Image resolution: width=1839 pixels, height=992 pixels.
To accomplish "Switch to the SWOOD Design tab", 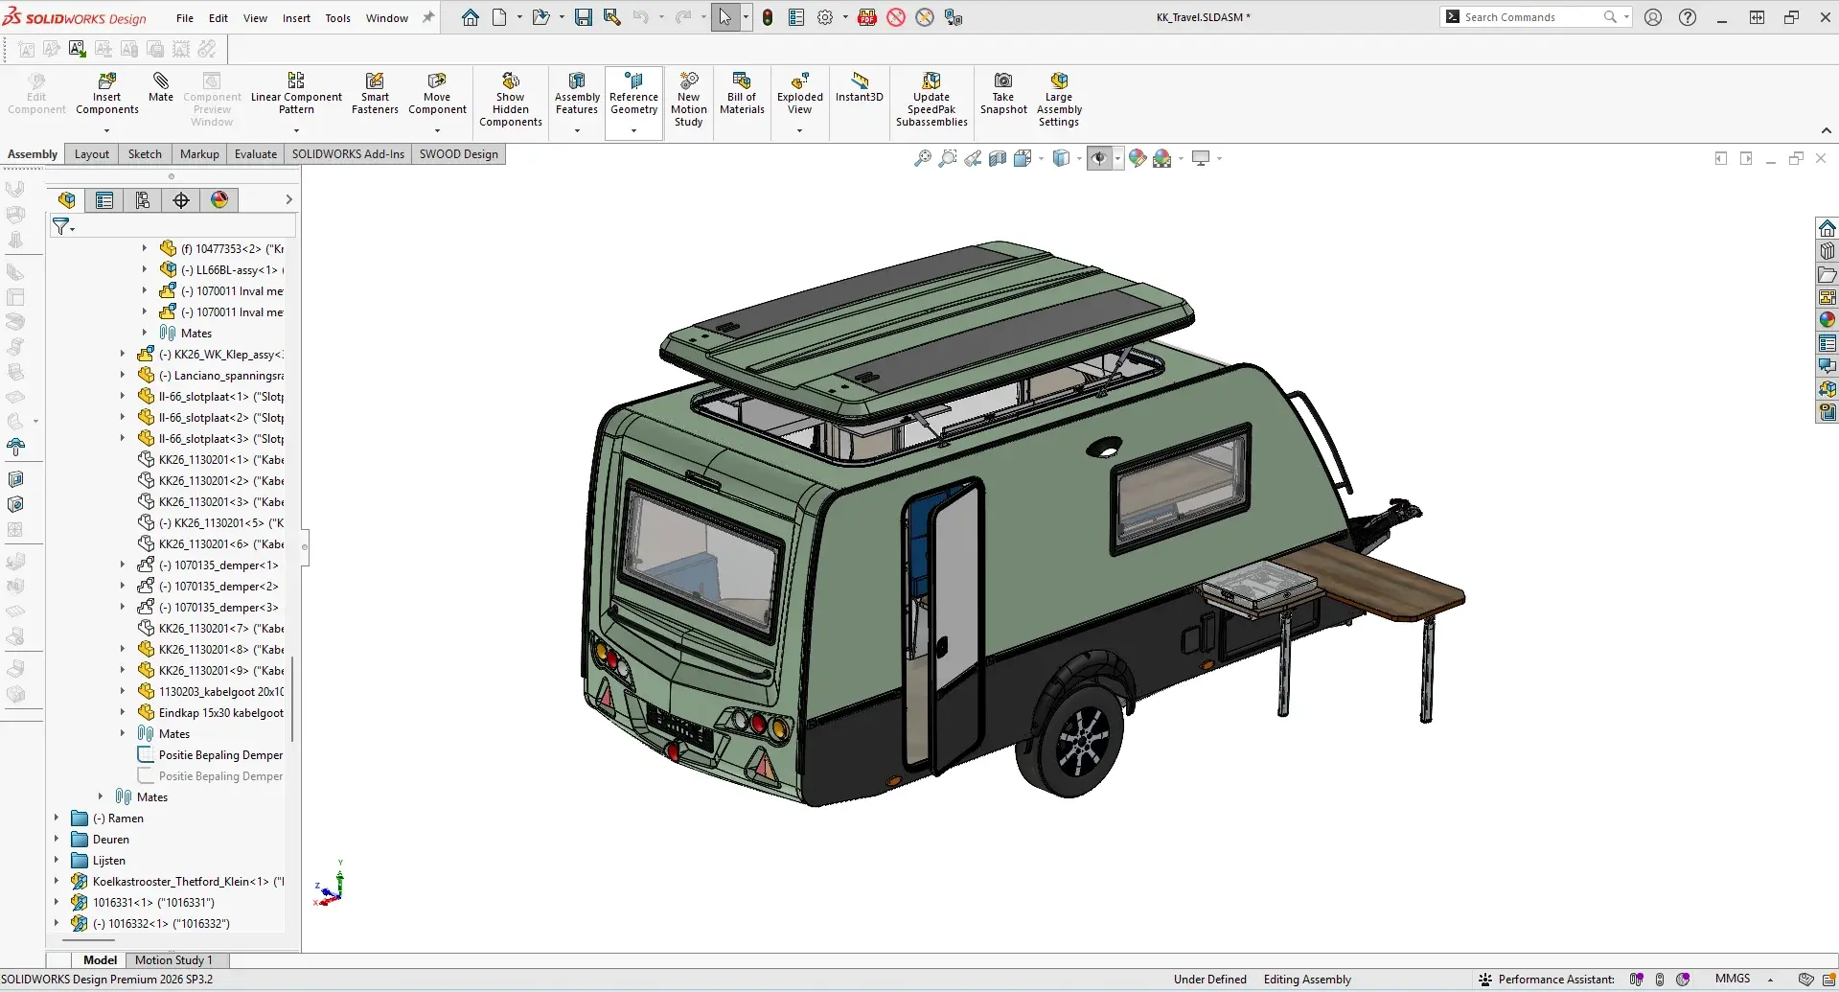I will click(x=458, y=153).
